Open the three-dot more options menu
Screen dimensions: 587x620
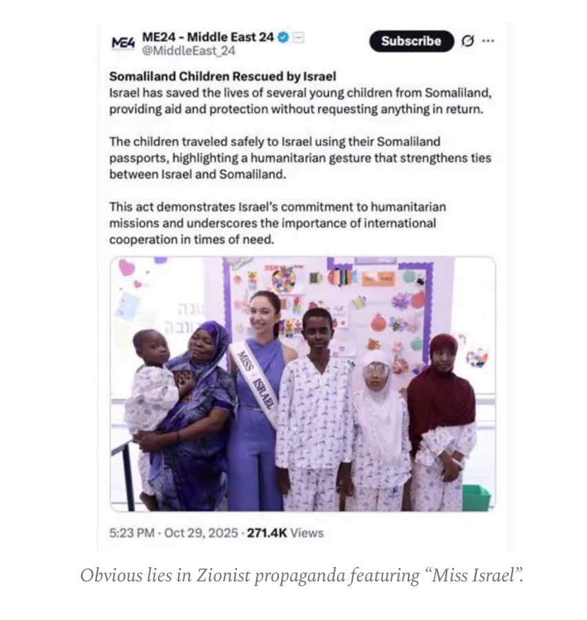point(488,41)
